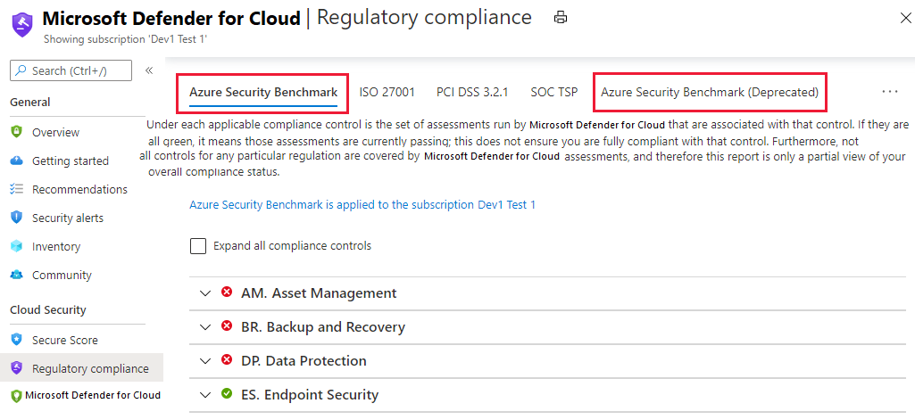Collapse the sidebar with the double-chevron icon

tap(149, 70)
